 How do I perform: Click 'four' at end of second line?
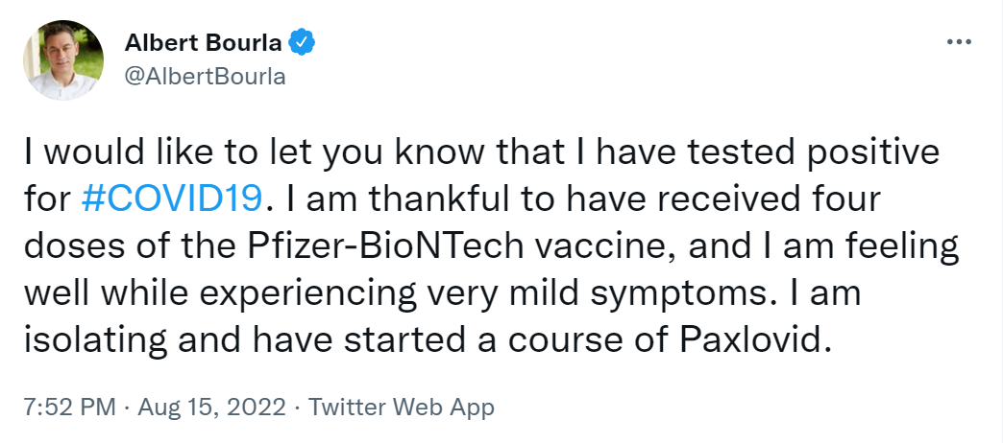(x=847, y=198)
